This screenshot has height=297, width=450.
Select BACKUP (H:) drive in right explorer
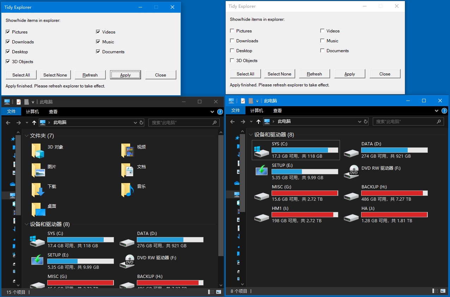coord(386,193)
